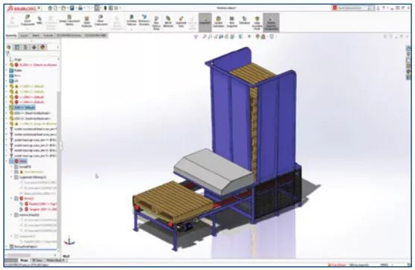The width and height of the screenshot is (415, 270).
Task: Select the blue-highlighted component row in tree
Action: [x=22, y=108]
